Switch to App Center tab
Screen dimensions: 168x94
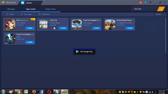click(31, 9)
